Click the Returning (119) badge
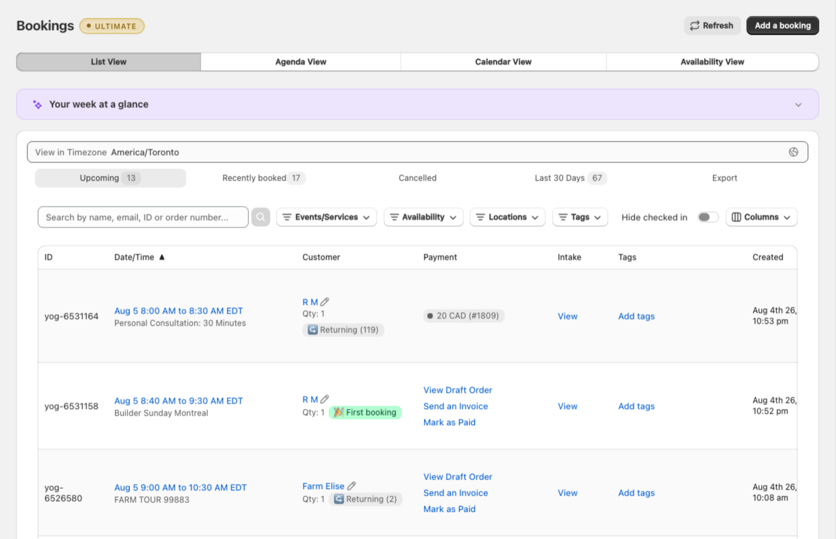 click(343, 330)
